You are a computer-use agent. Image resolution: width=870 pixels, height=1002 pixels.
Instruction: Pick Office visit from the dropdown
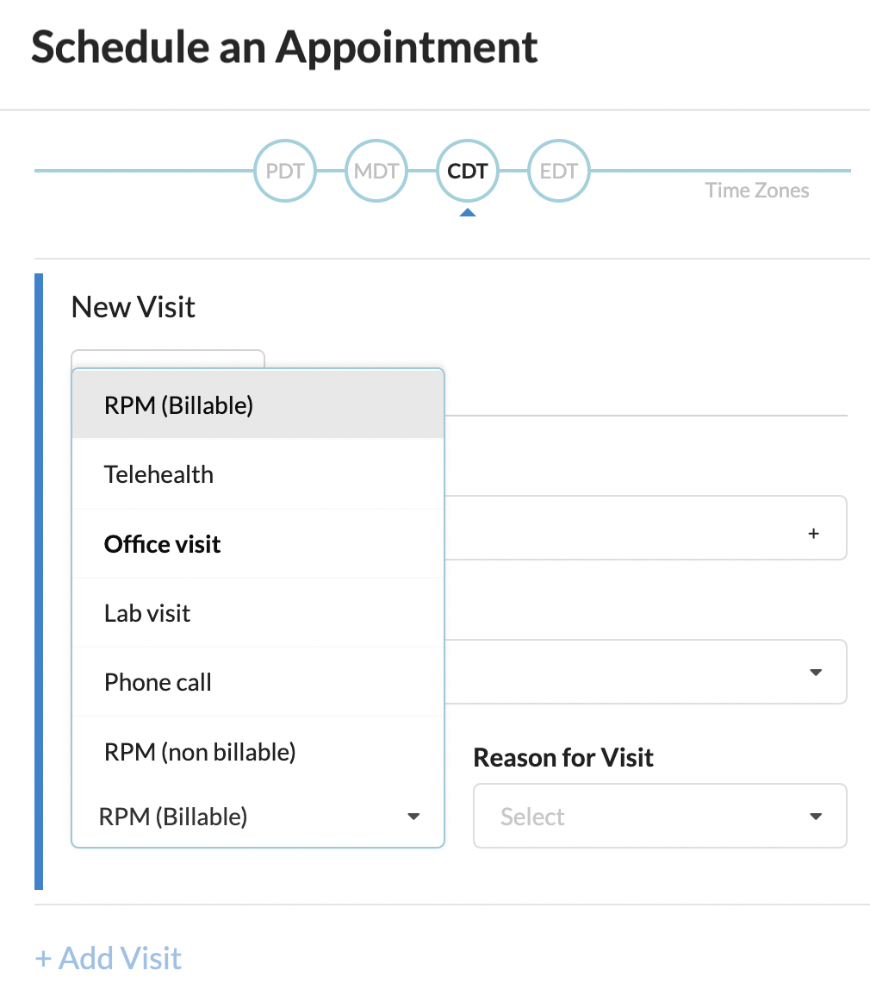coord(162,543)
